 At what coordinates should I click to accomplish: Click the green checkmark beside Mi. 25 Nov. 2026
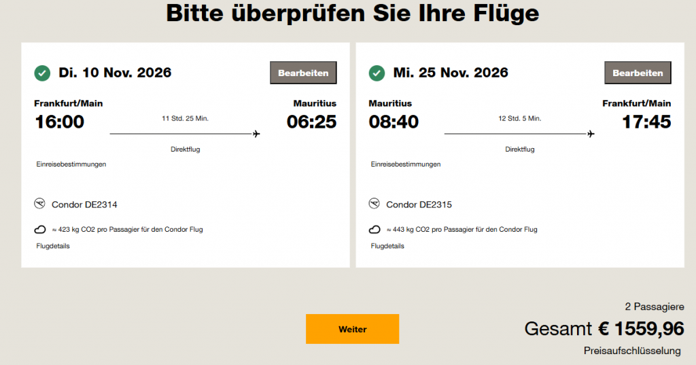[x=377, y=73]
